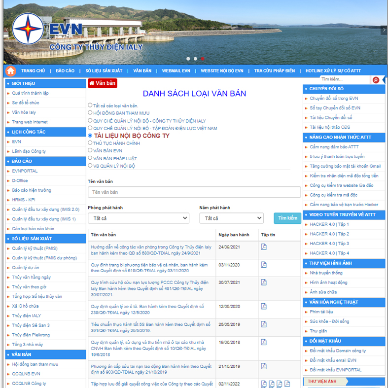Open fourth PDF of the 02/11/2022 document

tap(287, 384)
